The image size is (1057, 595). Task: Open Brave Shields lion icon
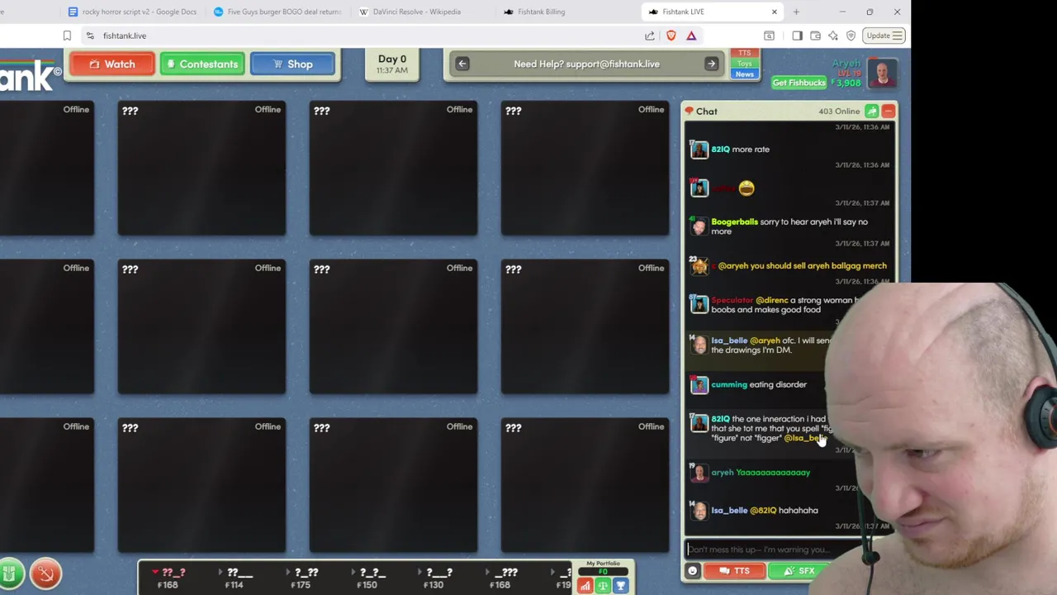click(x=671, y=36)
